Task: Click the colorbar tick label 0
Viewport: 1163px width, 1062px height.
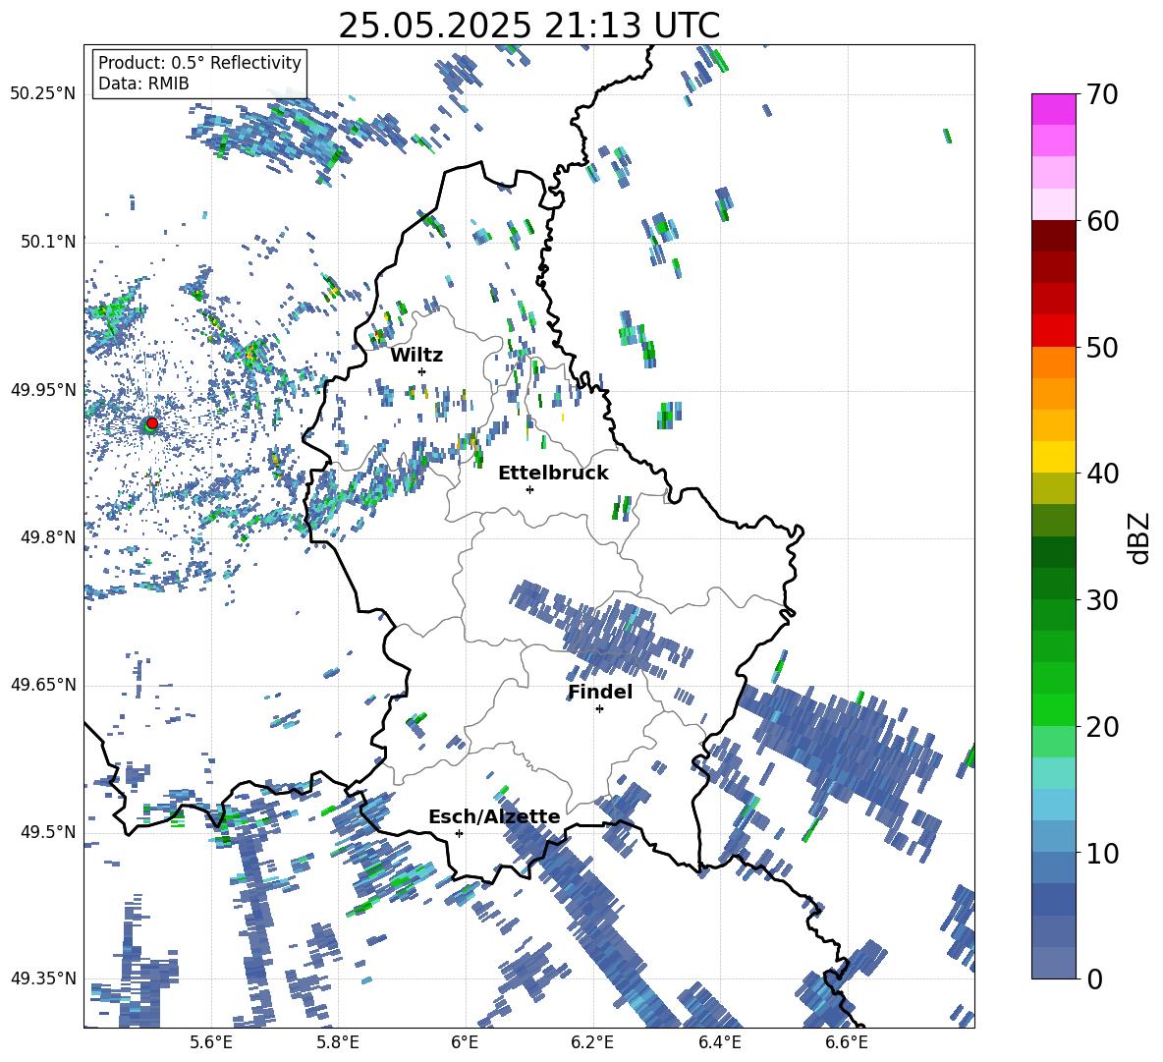Action: pyautogui.click(x=1094, y=979)
